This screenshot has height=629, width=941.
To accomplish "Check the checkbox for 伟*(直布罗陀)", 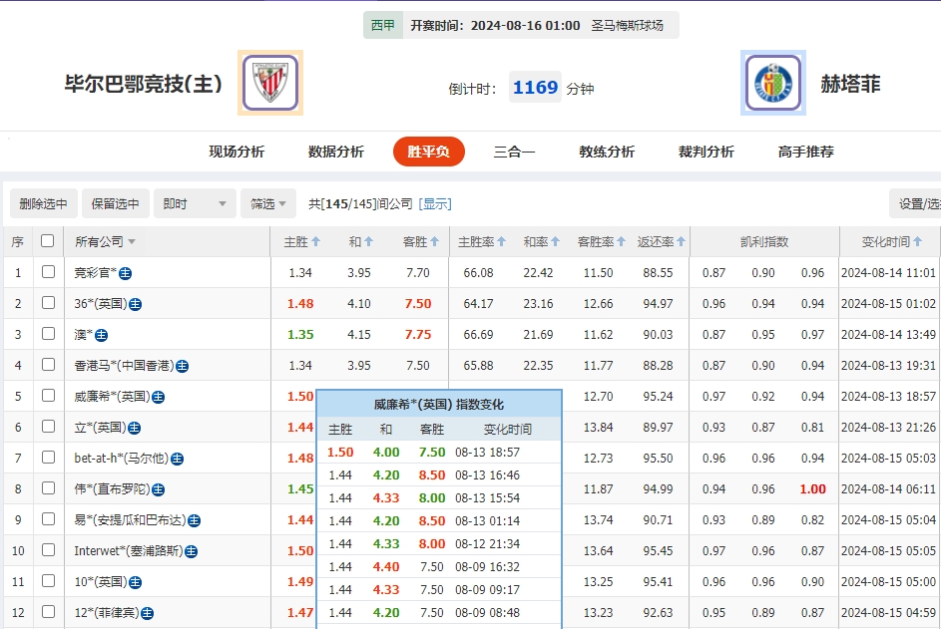I will [46, 489].
